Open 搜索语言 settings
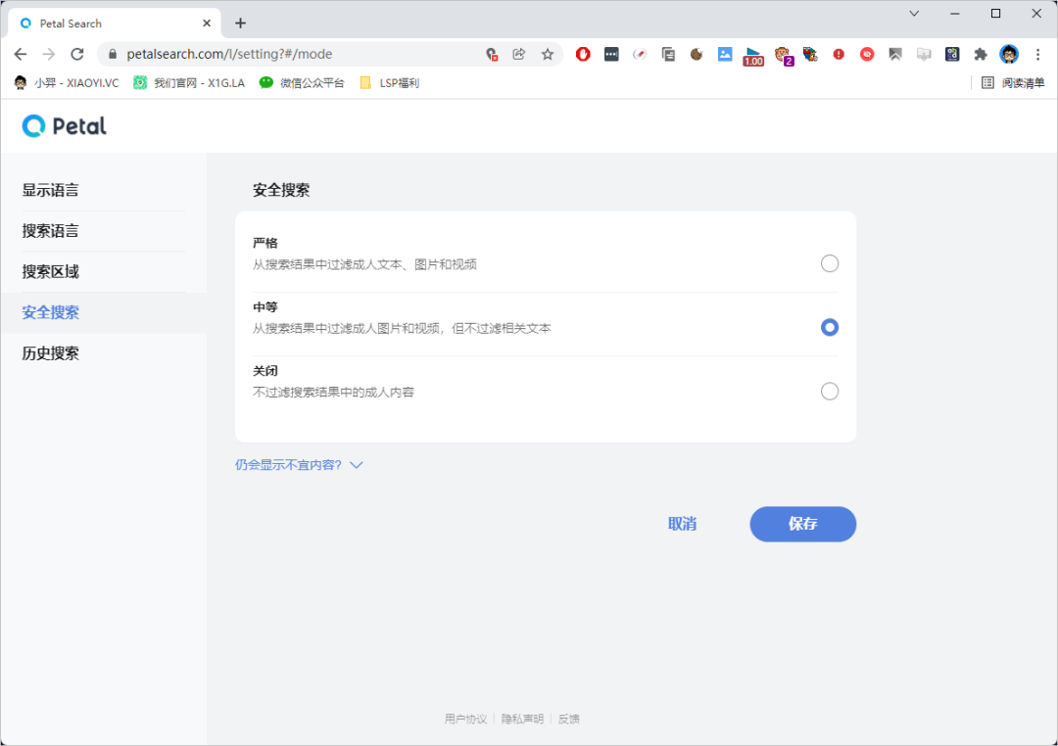This screenshot has width=1058, height=746. pyautogui.click(x=50, y=231)
